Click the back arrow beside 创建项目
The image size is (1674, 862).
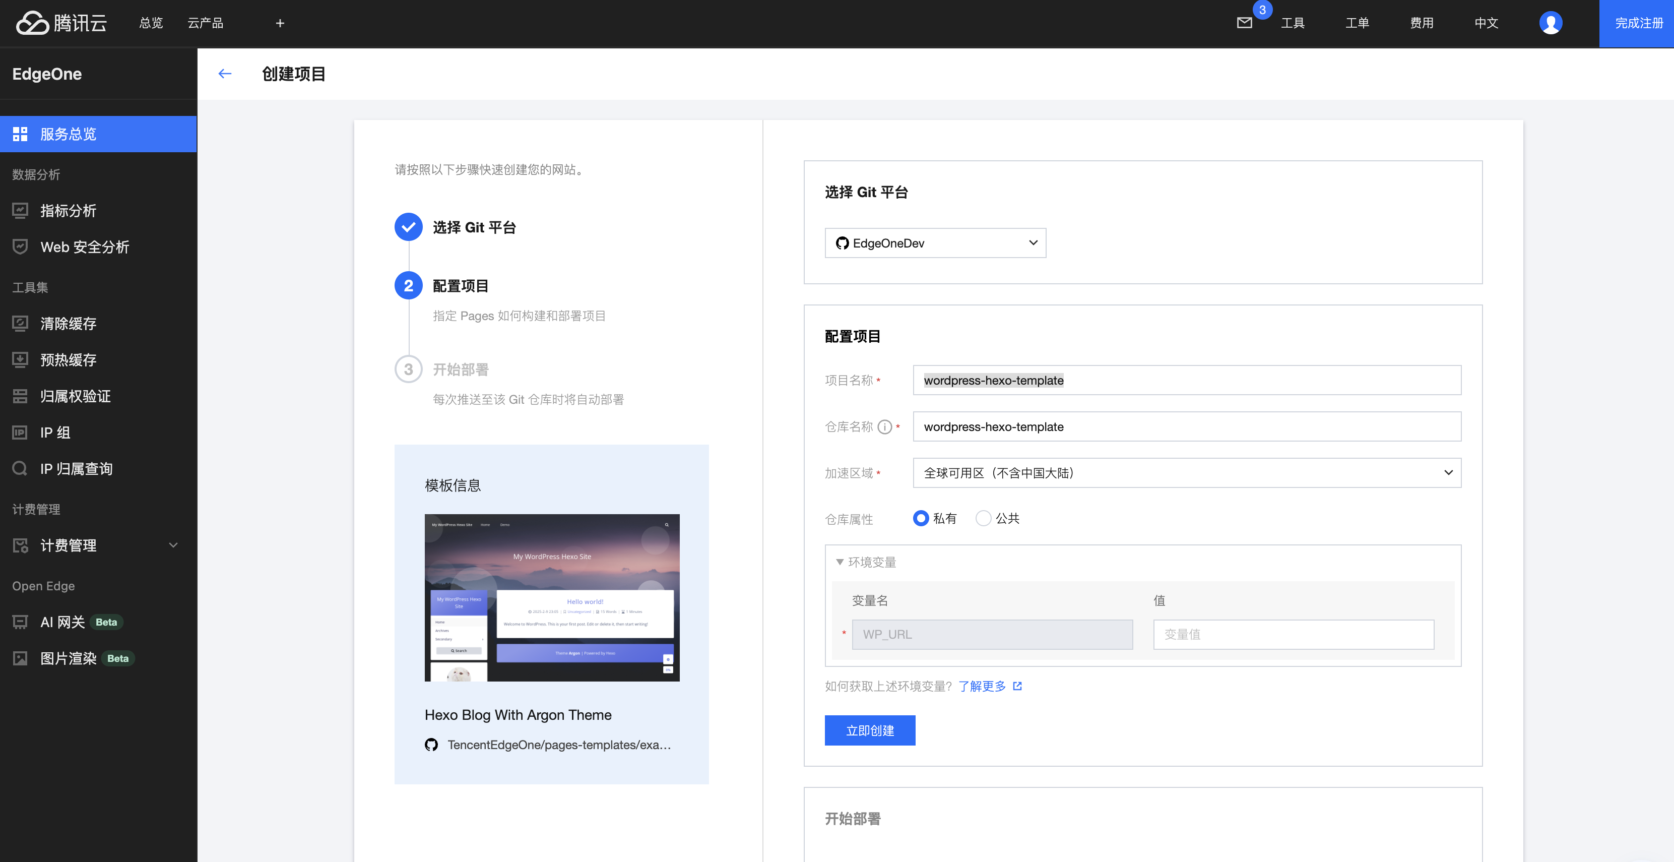[x=225, y=74]
